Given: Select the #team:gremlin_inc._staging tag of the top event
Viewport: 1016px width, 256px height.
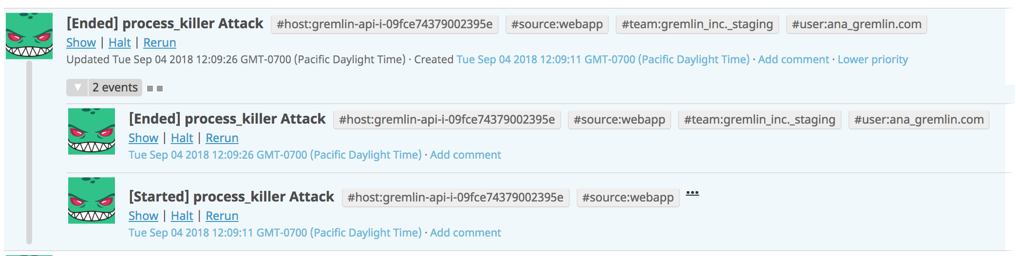Looking at the screenshot, I should 697,24.
